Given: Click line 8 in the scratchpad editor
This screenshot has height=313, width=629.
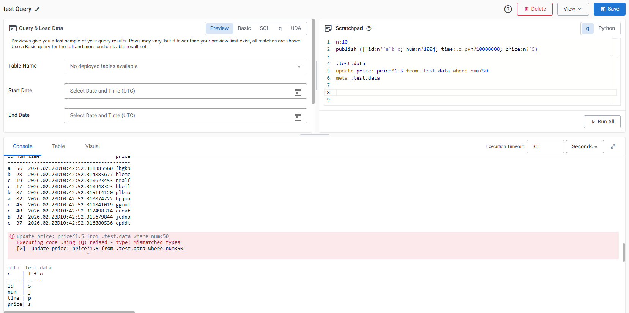Looking at the screenshot, I should click(x=476, y=93).
